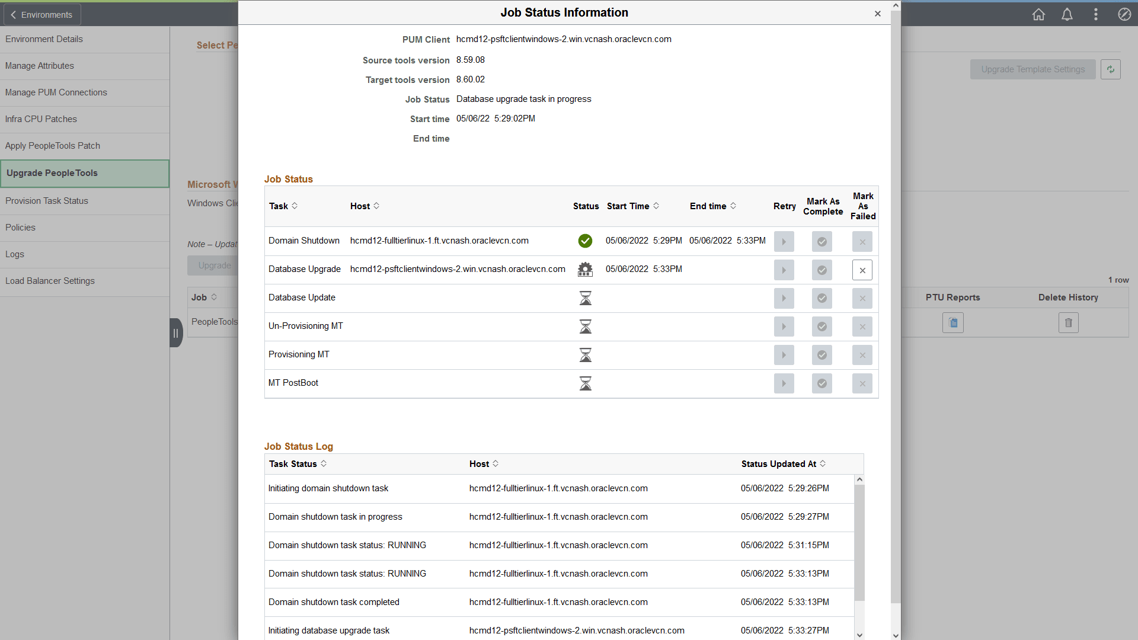The height and width of the screenshot is (640, 1138).
Task: Mark the Domain Shutdown task as complete
Action: (x=821, y=241)
